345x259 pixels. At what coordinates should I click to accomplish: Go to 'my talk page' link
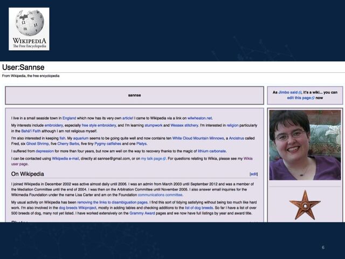[151, 159]
